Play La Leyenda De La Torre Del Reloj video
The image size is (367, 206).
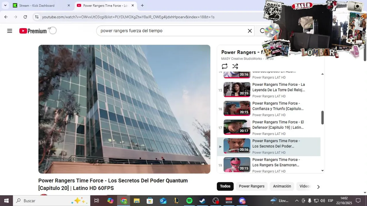pyautogui.click(x=269, y=90)
